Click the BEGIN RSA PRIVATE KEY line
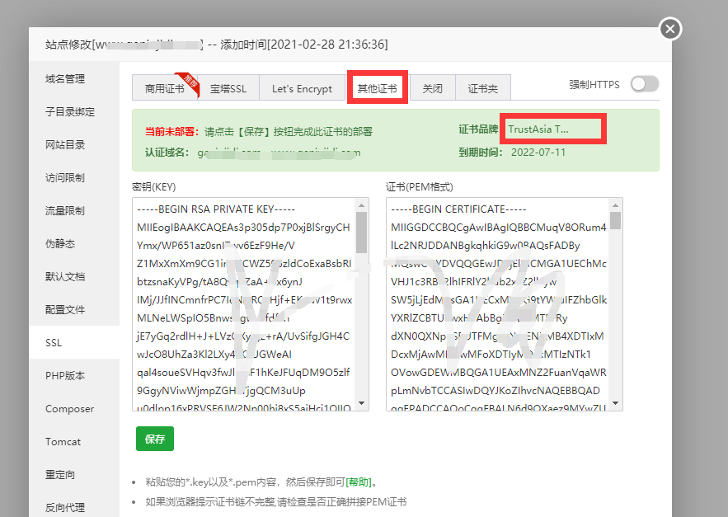Screen dimensions: 728x517 tap(216, 209)
